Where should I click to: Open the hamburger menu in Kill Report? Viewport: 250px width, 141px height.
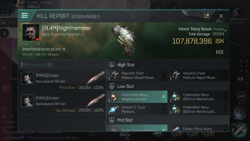(x=25, y=16)
